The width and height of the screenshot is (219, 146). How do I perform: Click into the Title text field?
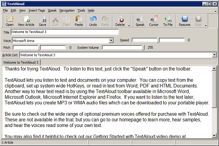[x=65, y=32]
